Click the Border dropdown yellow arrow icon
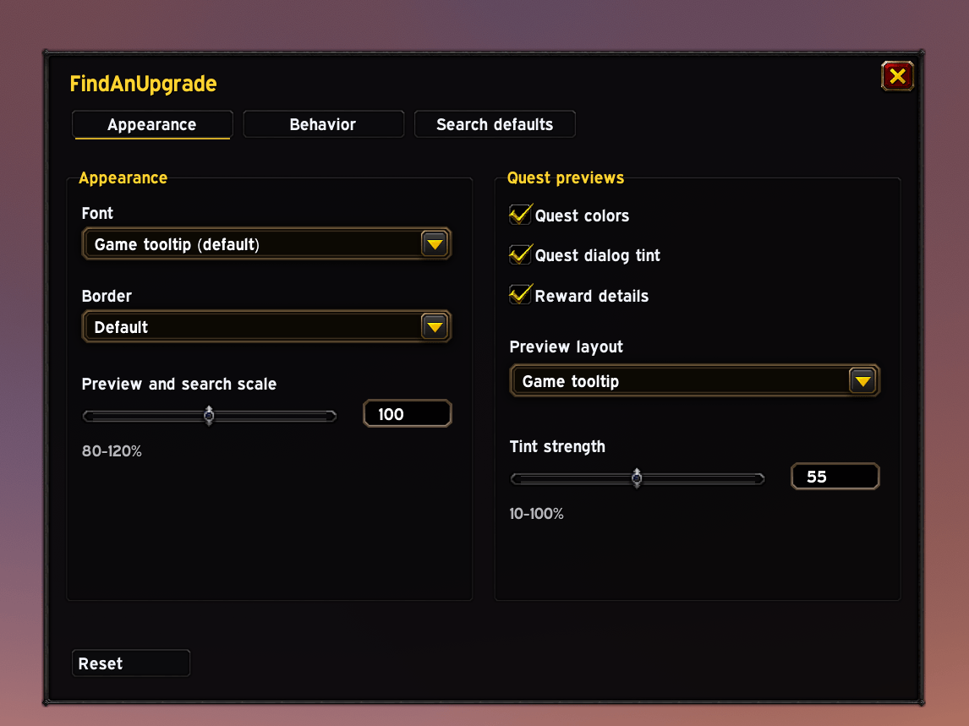Screen dimensions: 969x726 click(435, 327)
